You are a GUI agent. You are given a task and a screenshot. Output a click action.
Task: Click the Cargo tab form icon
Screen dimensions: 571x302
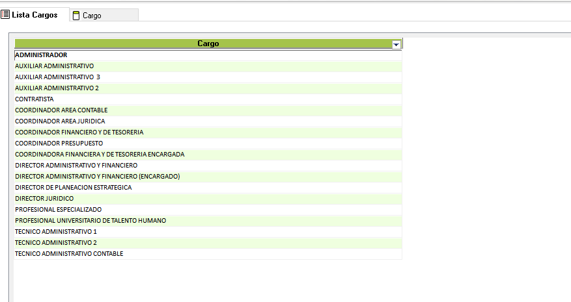click(x=76, y=15)
